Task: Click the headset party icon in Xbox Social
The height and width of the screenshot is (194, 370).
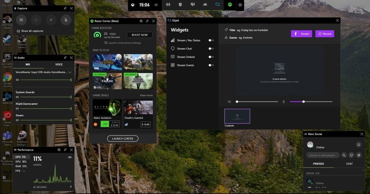Action: click(351, 155)
